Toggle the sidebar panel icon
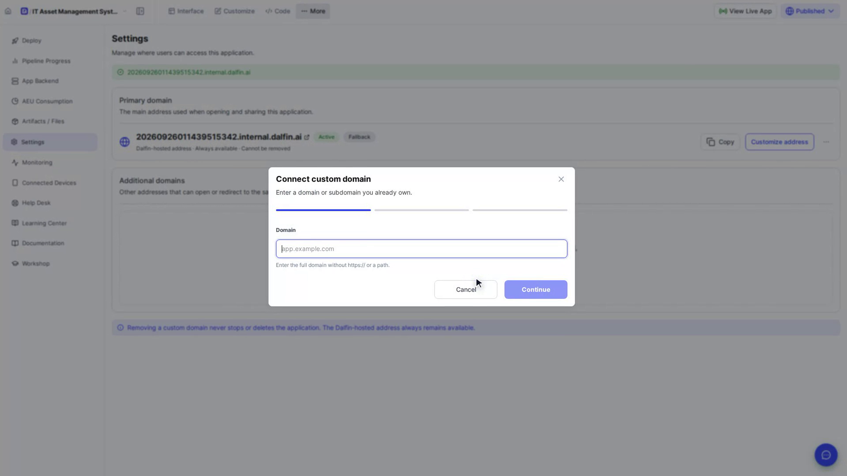The height and width of the screenshot is (476, 847). [140, 11]
